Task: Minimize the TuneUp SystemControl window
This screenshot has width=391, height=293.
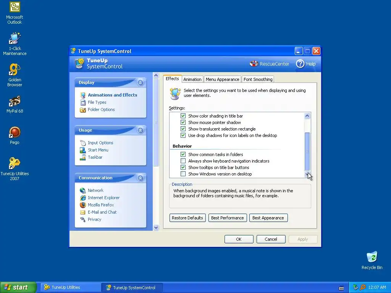Action: tap(299, 51)
